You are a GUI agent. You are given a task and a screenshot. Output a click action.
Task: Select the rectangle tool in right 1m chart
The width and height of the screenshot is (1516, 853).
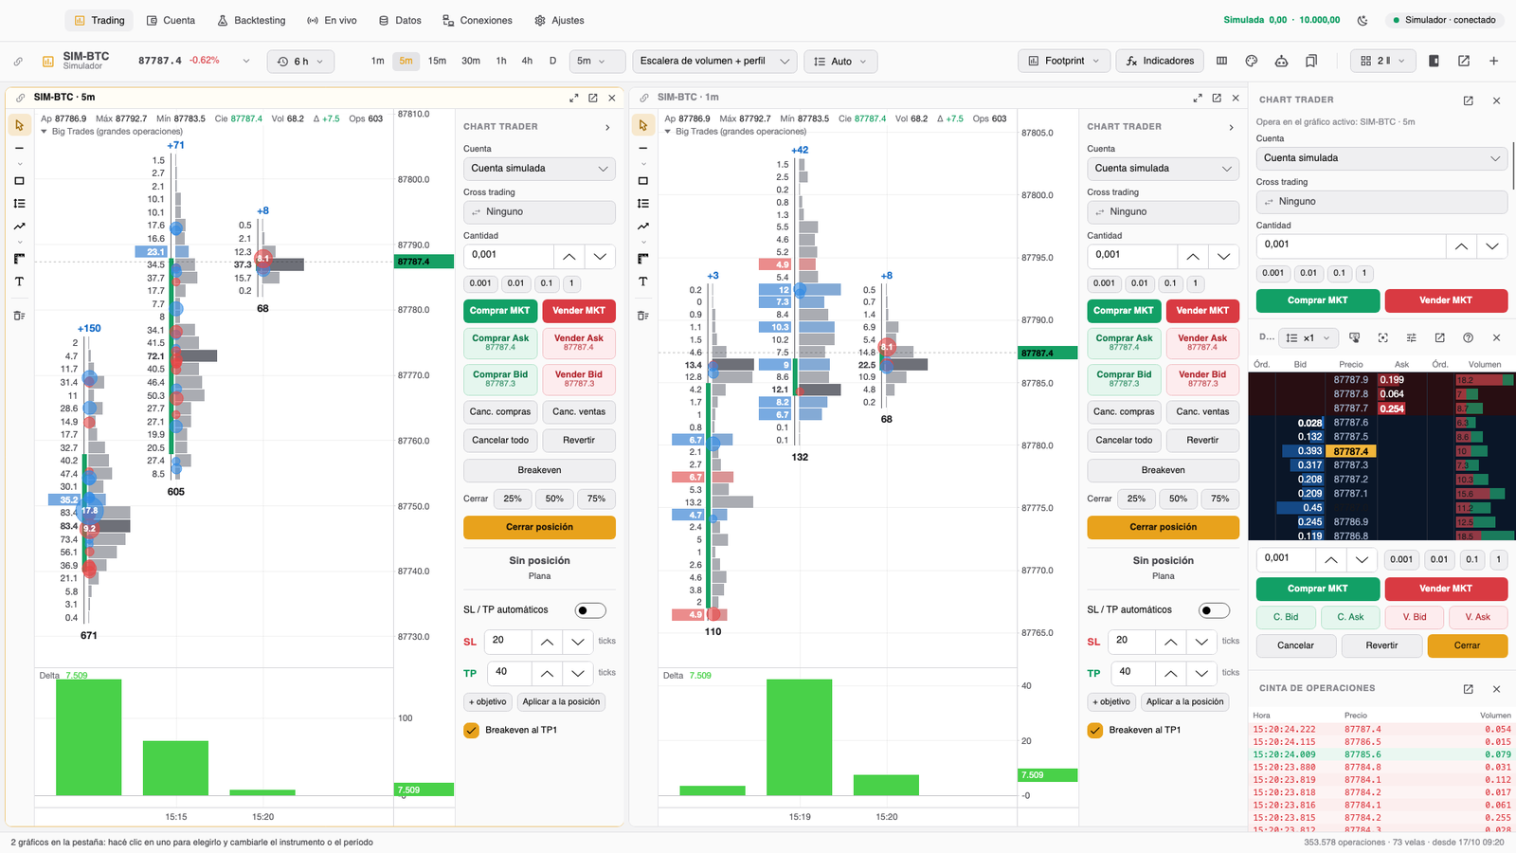[x=643, y=181]
